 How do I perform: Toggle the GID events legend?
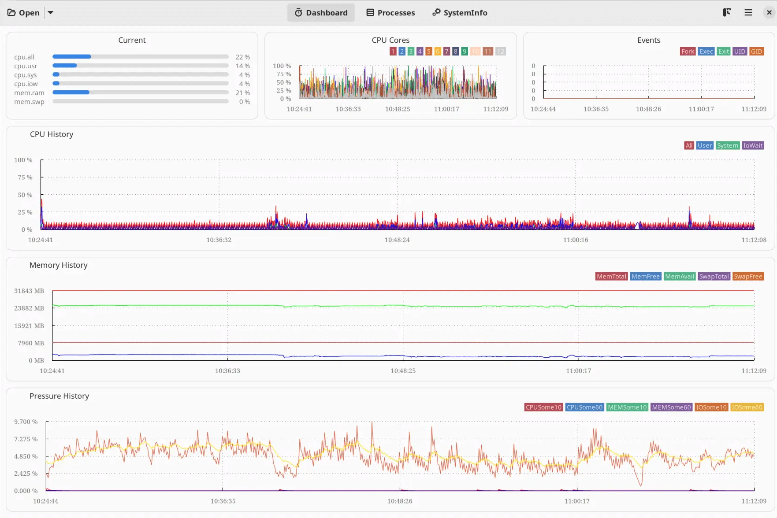[x=757, y=52]
